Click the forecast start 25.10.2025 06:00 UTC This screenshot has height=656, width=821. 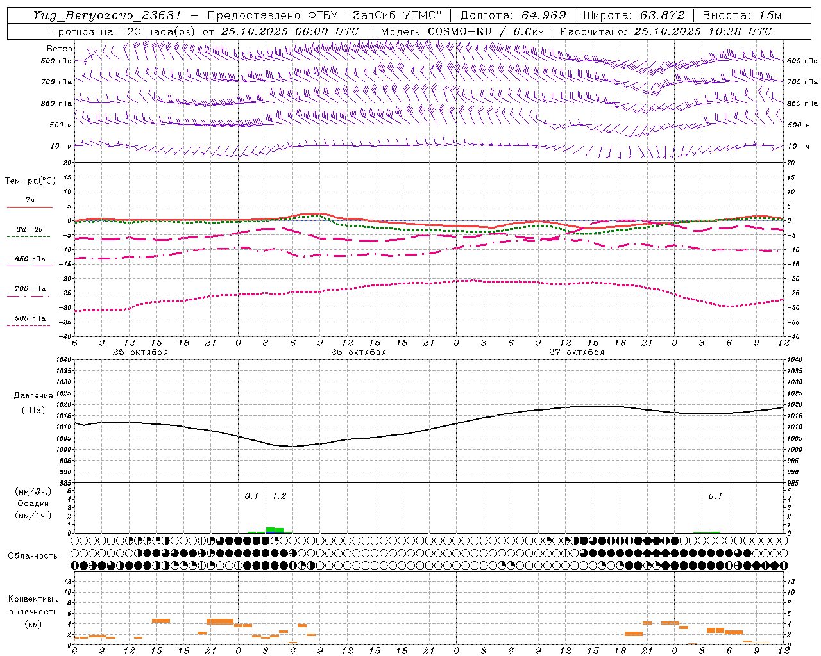point(290,31)
